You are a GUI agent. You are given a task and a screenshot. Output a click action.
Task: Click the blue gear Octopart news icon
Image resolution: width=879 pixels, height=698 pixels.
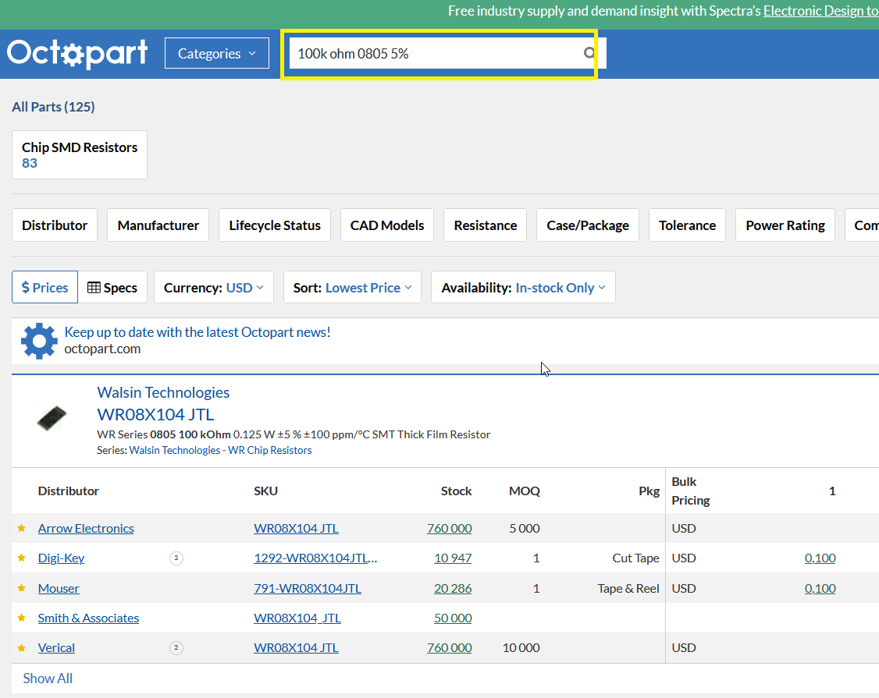[x=39, y=341]
